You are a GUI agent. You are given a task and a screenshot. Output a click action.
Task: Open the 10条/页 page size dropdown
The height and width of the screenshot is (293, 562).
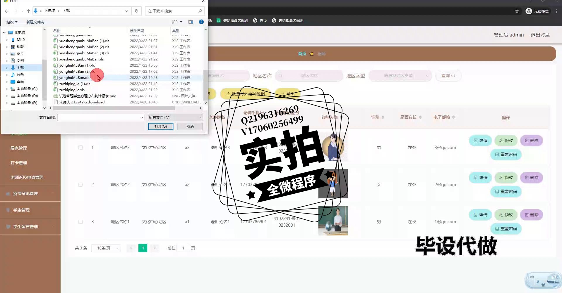[x=106, y=248]
